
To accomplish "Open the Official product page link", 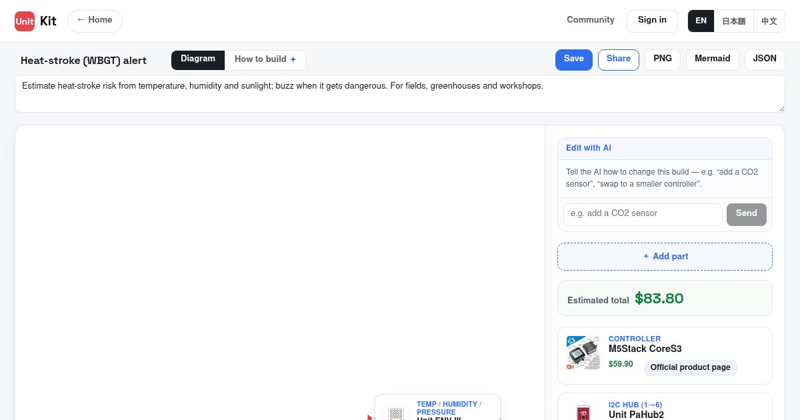I will click(690, 367).
